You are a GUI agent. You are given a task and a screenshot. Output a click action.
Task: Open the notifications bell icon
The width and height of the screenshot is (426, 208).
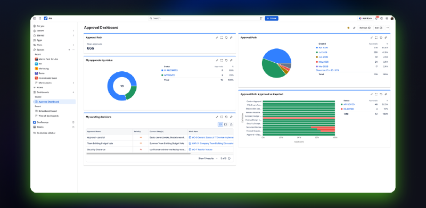376,19
